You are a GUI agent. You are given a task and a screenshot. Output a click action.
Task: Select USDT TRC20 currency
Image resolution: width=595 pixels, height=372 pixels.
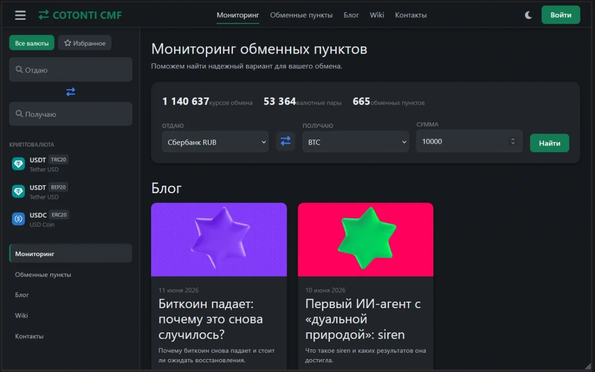[70, 164]
